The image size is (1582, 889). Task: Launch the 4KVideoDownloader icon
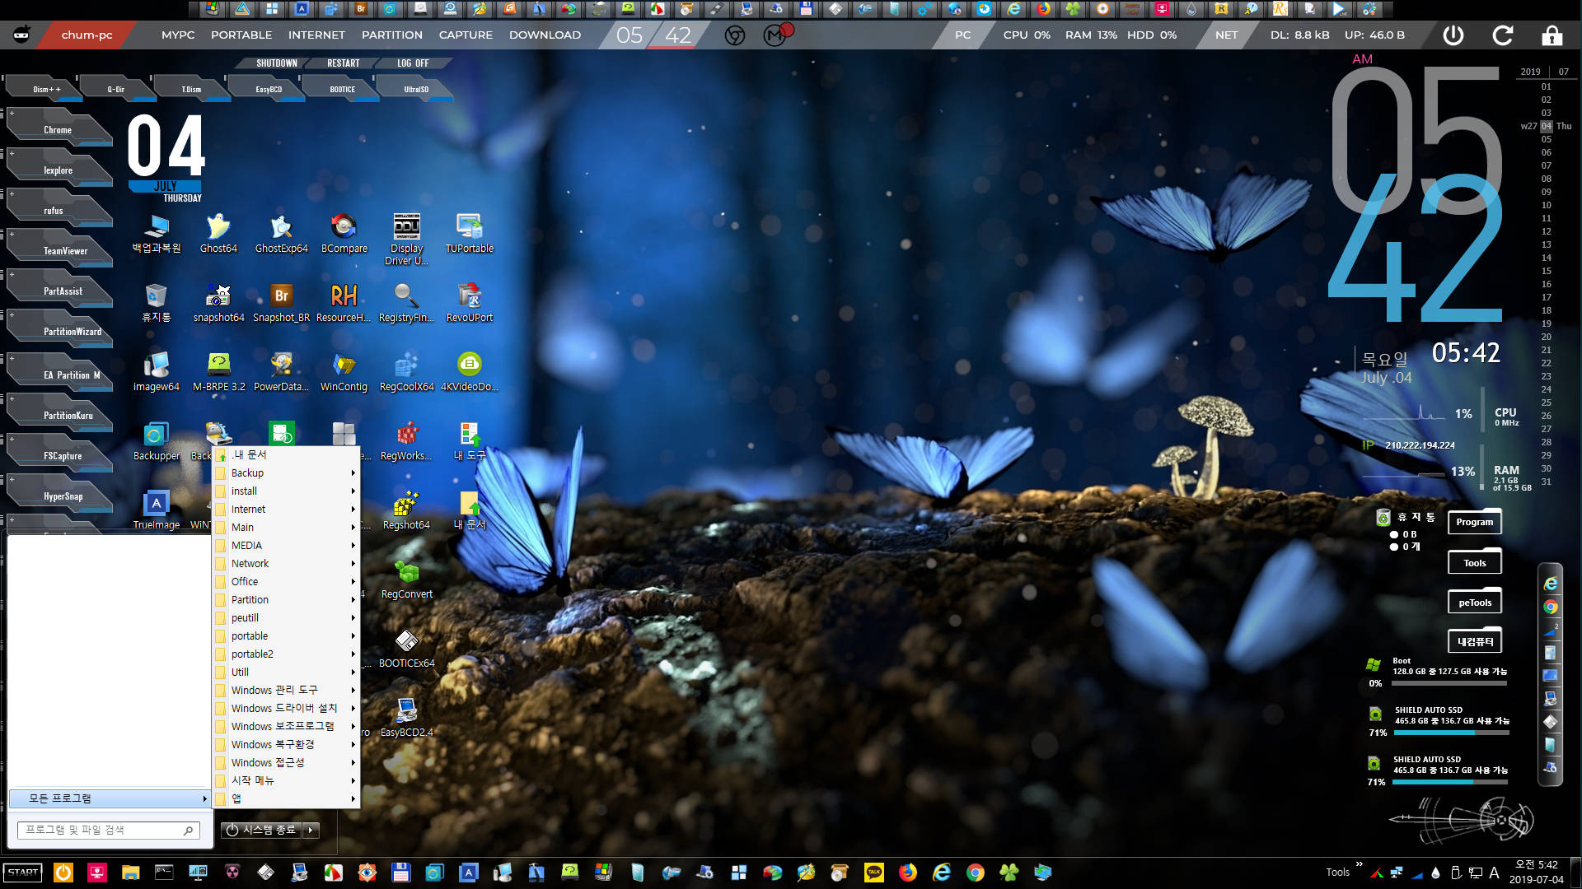[469, 372]
